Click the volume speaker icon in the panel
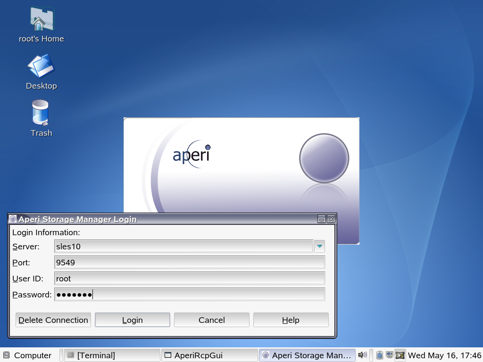Image resolution: width=483 pixels, height=362 pixels. [362, 355]
